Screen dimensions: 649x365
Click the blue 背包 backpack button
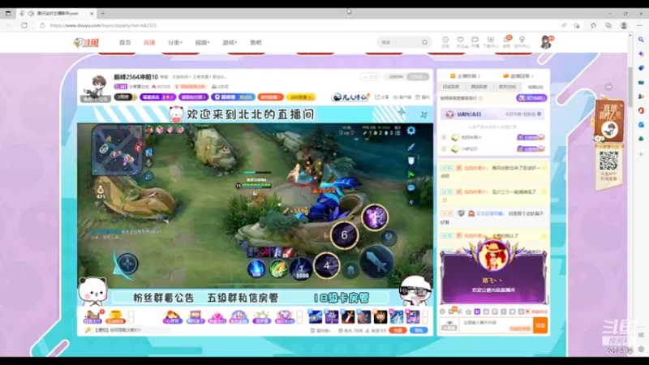(419, 330)
